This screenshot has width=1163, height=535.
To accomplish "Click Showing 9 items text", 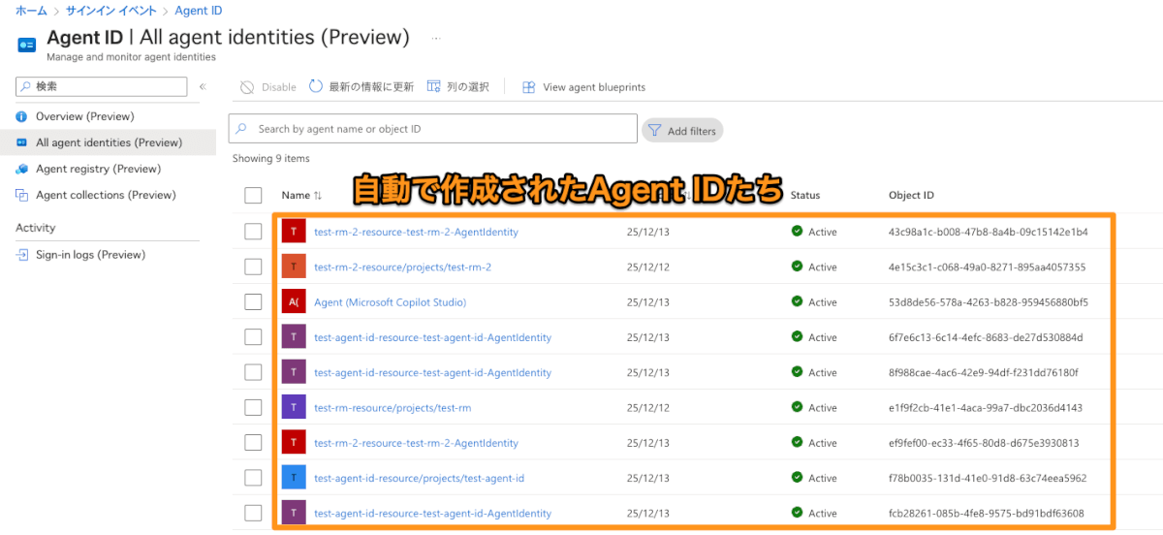I will [x=270, y=158].
